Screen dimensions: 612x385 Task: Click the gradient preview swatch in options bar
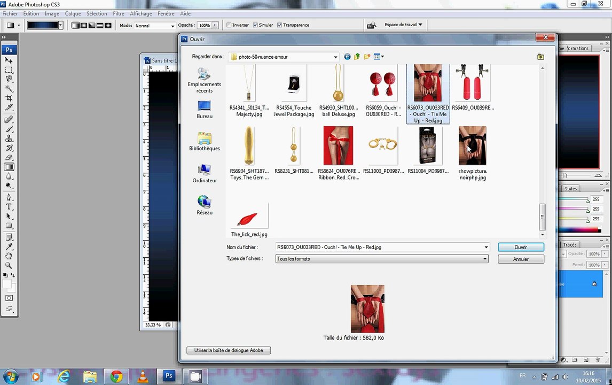point(43,25)
